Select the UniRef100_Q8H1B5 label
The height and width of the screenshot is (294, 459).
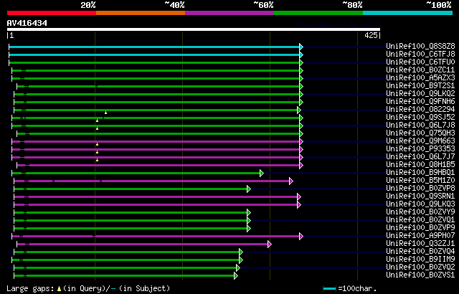(421, 165)
